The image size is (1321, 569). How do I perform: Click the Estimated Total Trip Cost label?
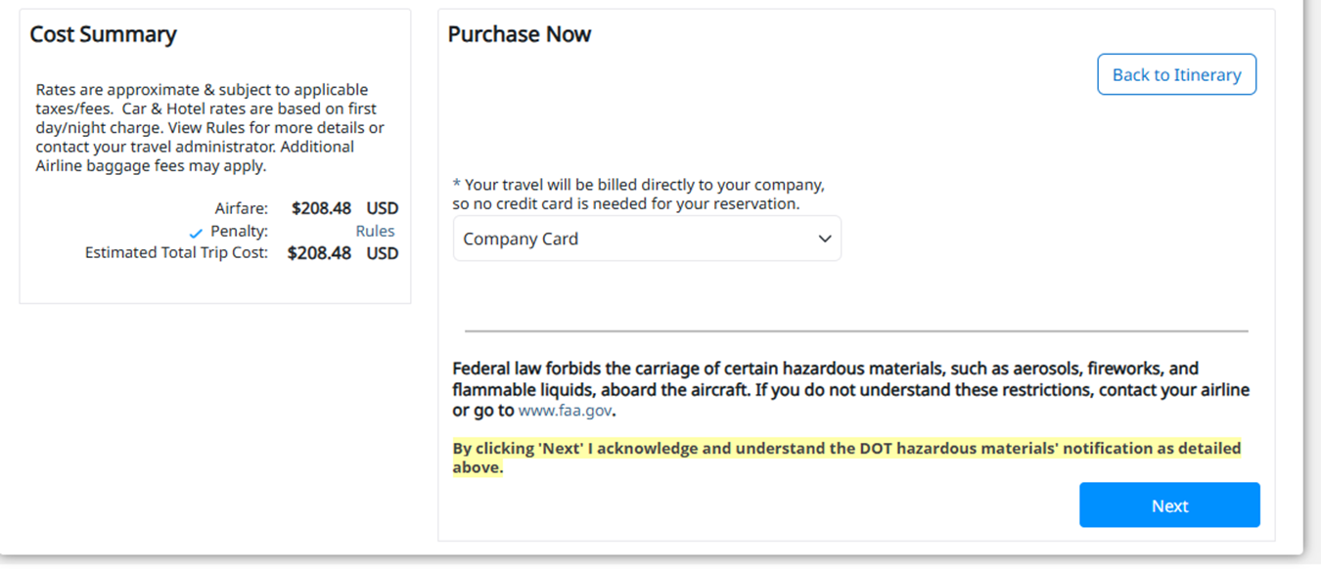(176, 253)
